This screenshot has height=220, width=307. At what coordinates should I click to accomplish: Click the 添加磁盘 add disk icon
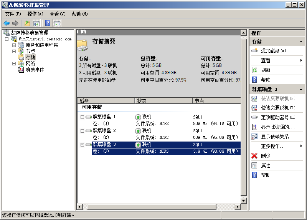pos(254,51)
